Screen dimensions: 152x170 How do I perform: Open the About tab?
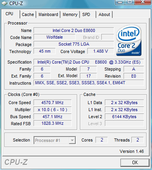104,14
